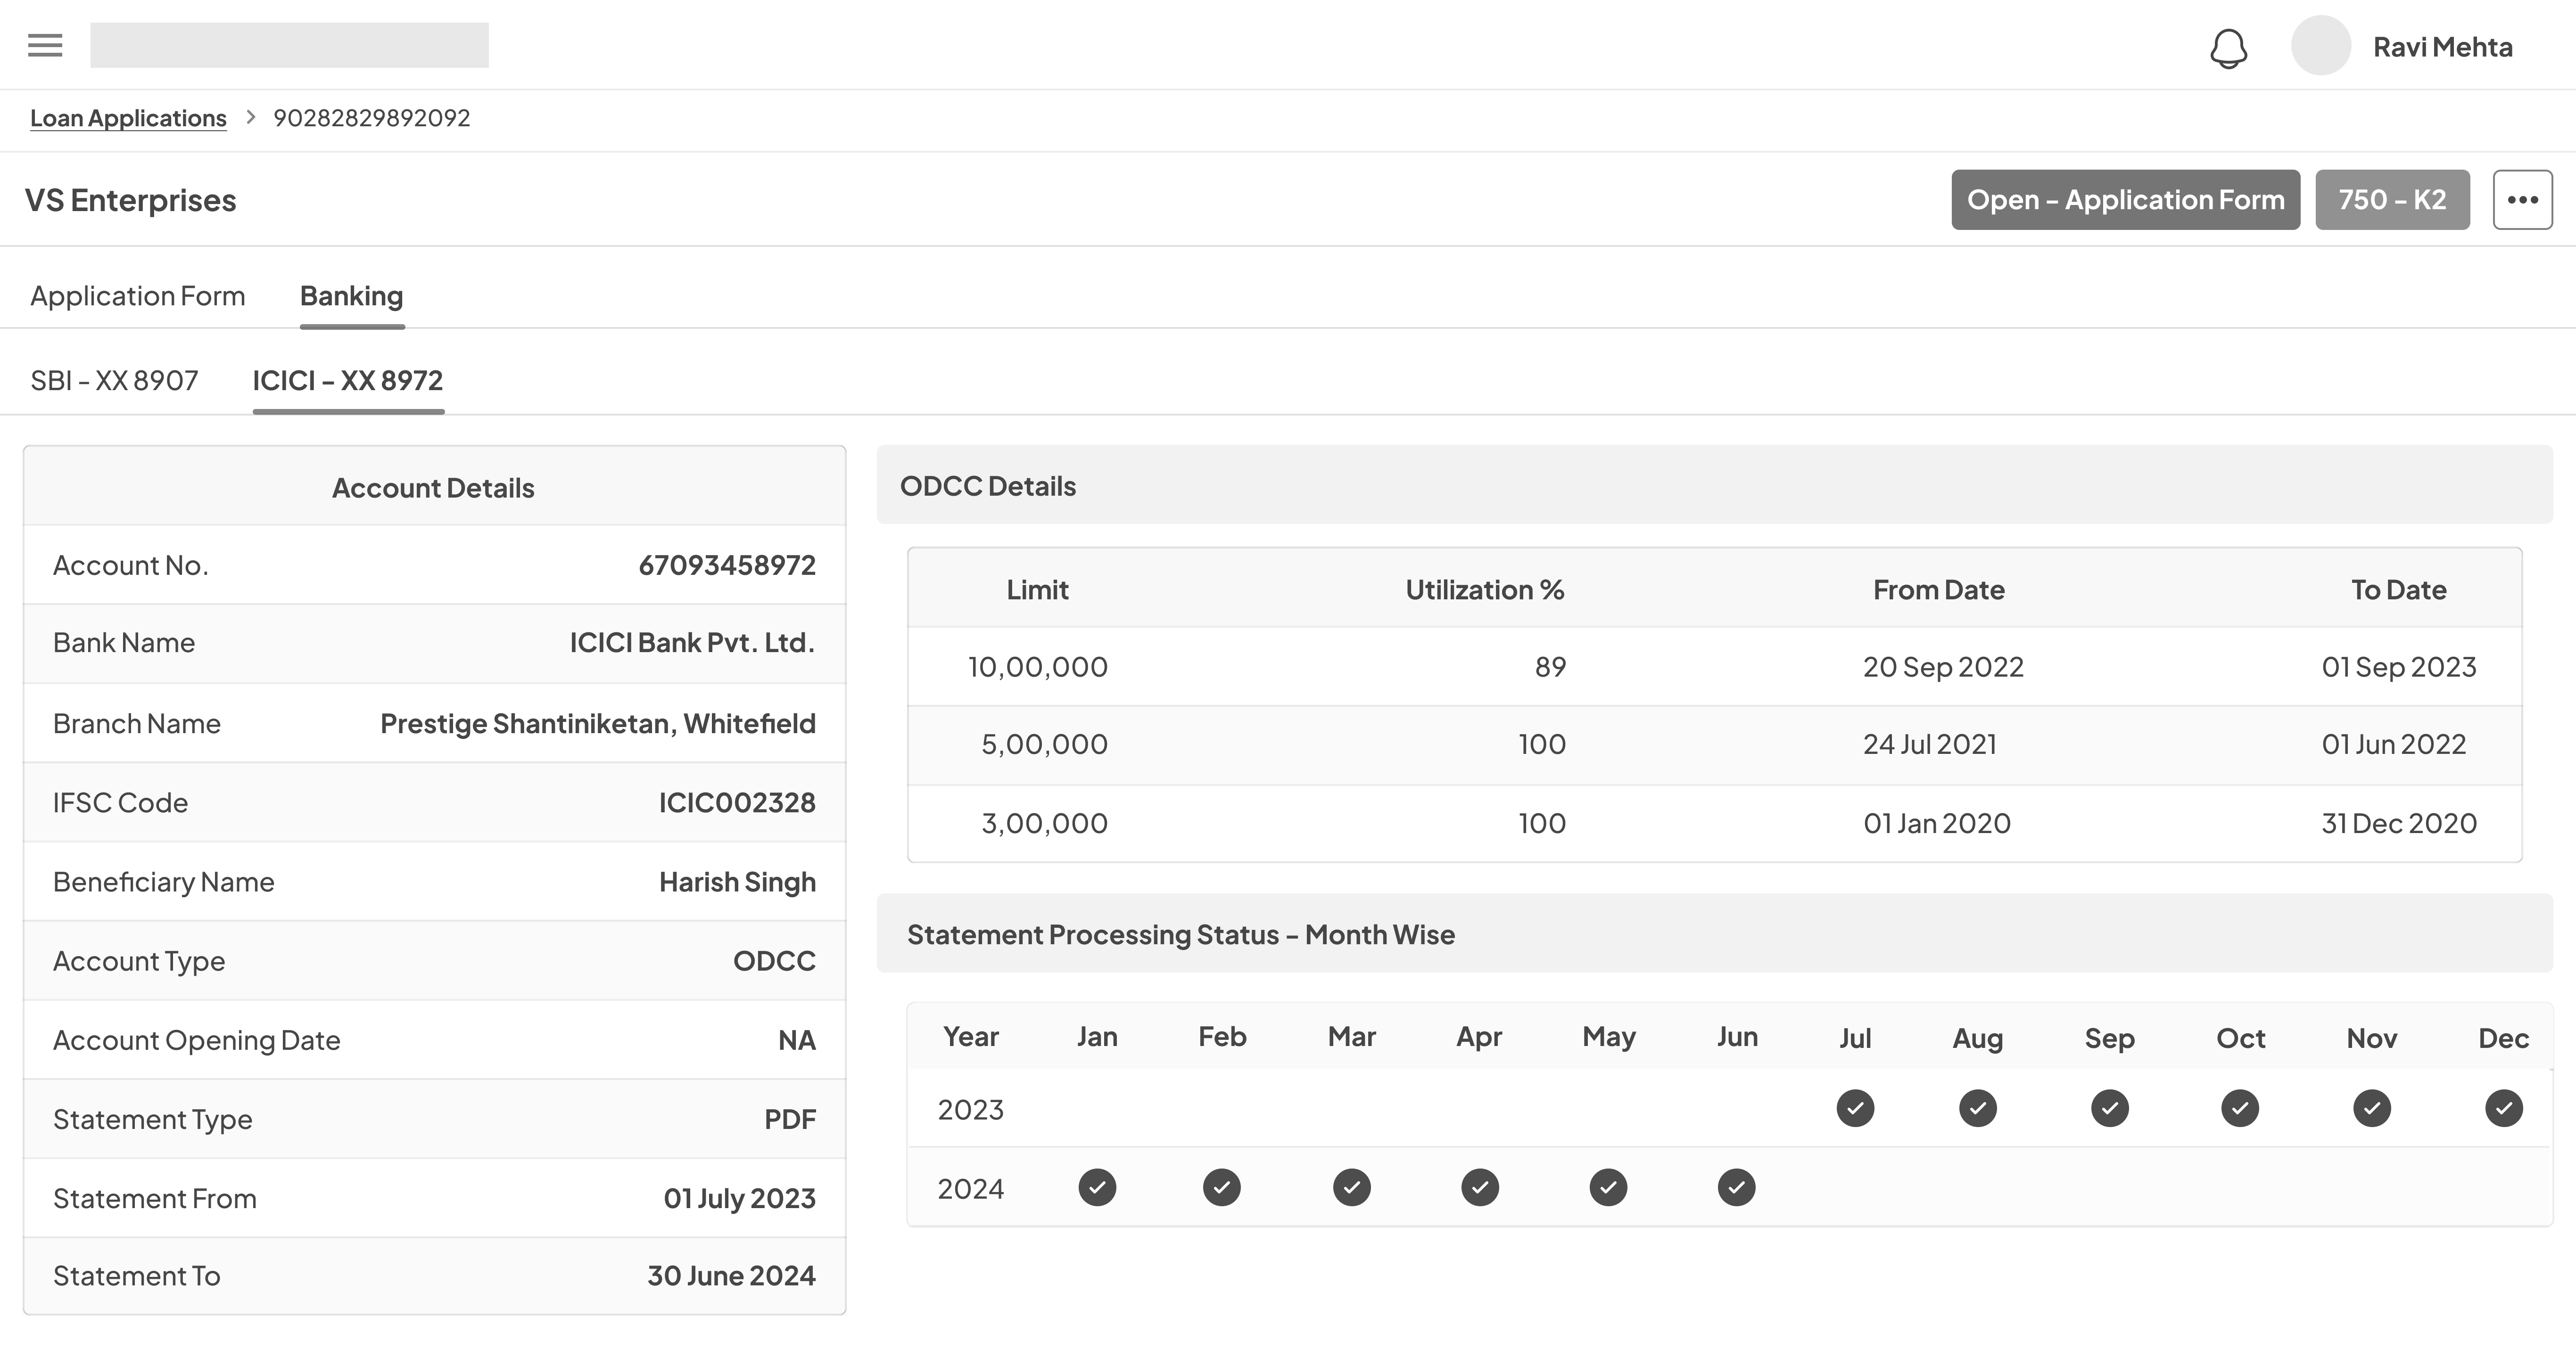Toggle the October 2023 statement status

pyautogui.click(x=2240, y=1108)
